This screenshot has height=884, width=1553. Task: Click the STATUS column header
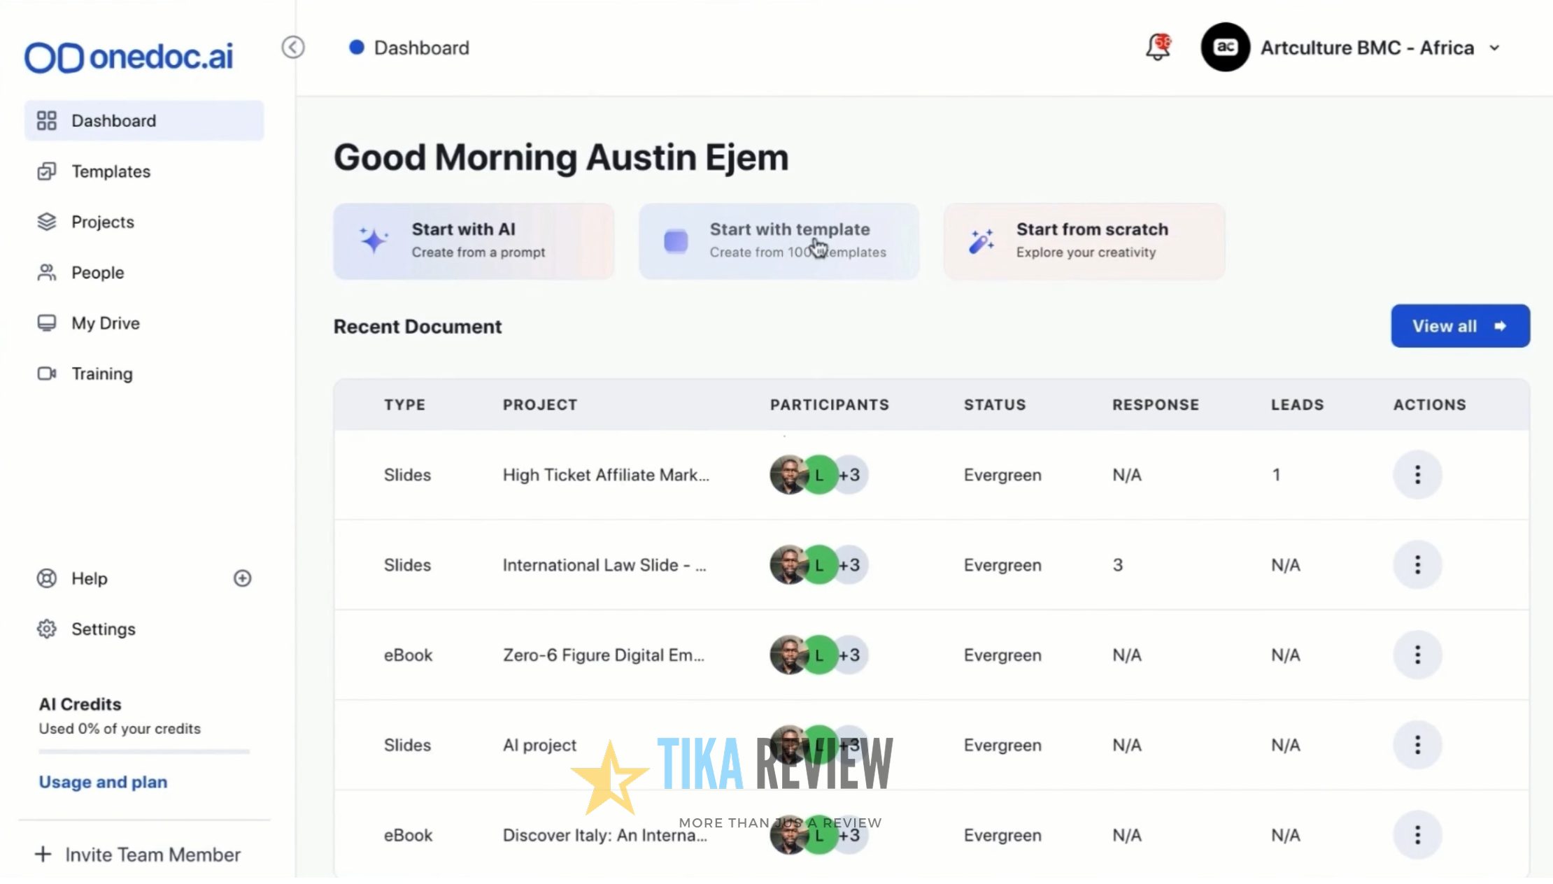[995, 405]
